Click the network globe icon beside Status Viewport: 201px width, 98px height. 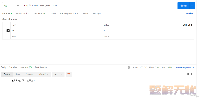point(129,67)
